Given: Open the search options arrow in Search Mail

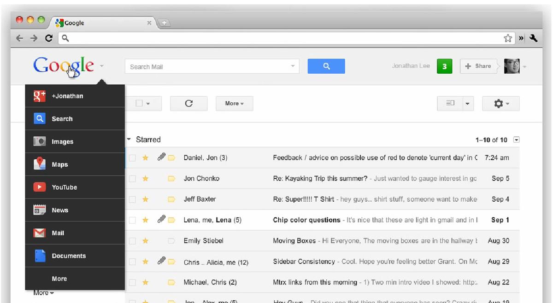Looking at the screenshot, I should [293, 66].
